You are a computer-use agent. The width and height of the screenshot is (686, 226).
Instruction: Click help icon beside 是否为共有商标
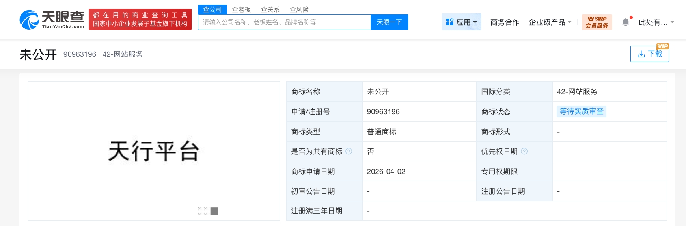click(349, 151)
